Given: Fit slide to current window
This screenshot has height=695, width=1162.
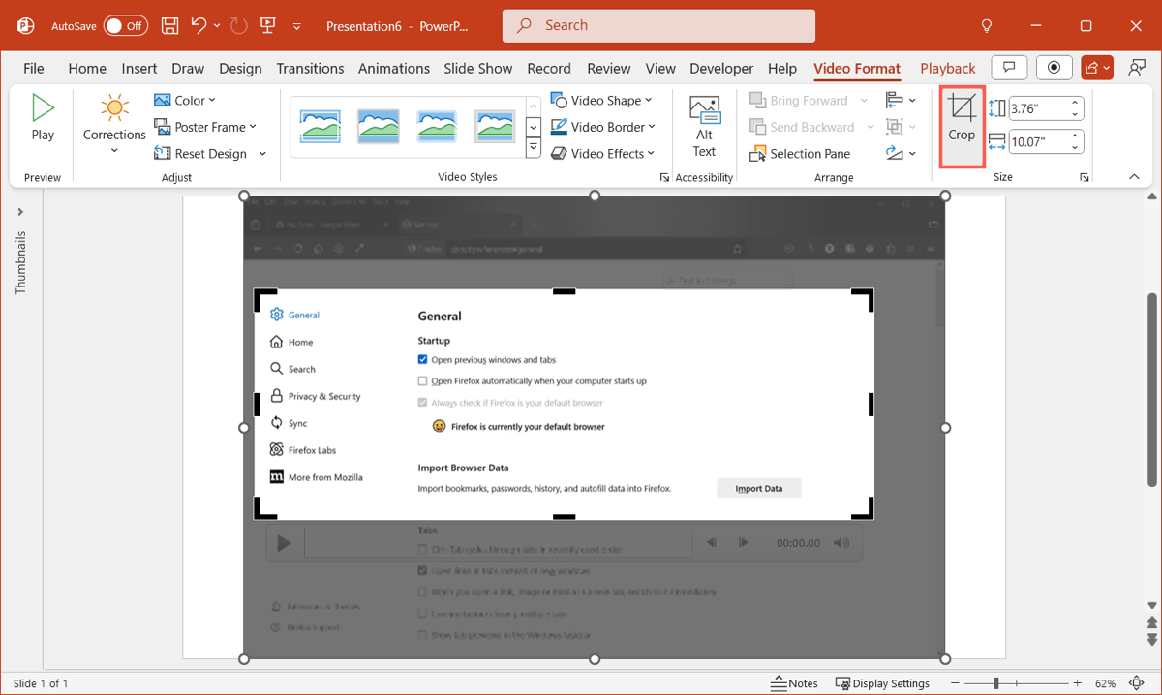Looking at the screenshot, I should point(1137,683).
